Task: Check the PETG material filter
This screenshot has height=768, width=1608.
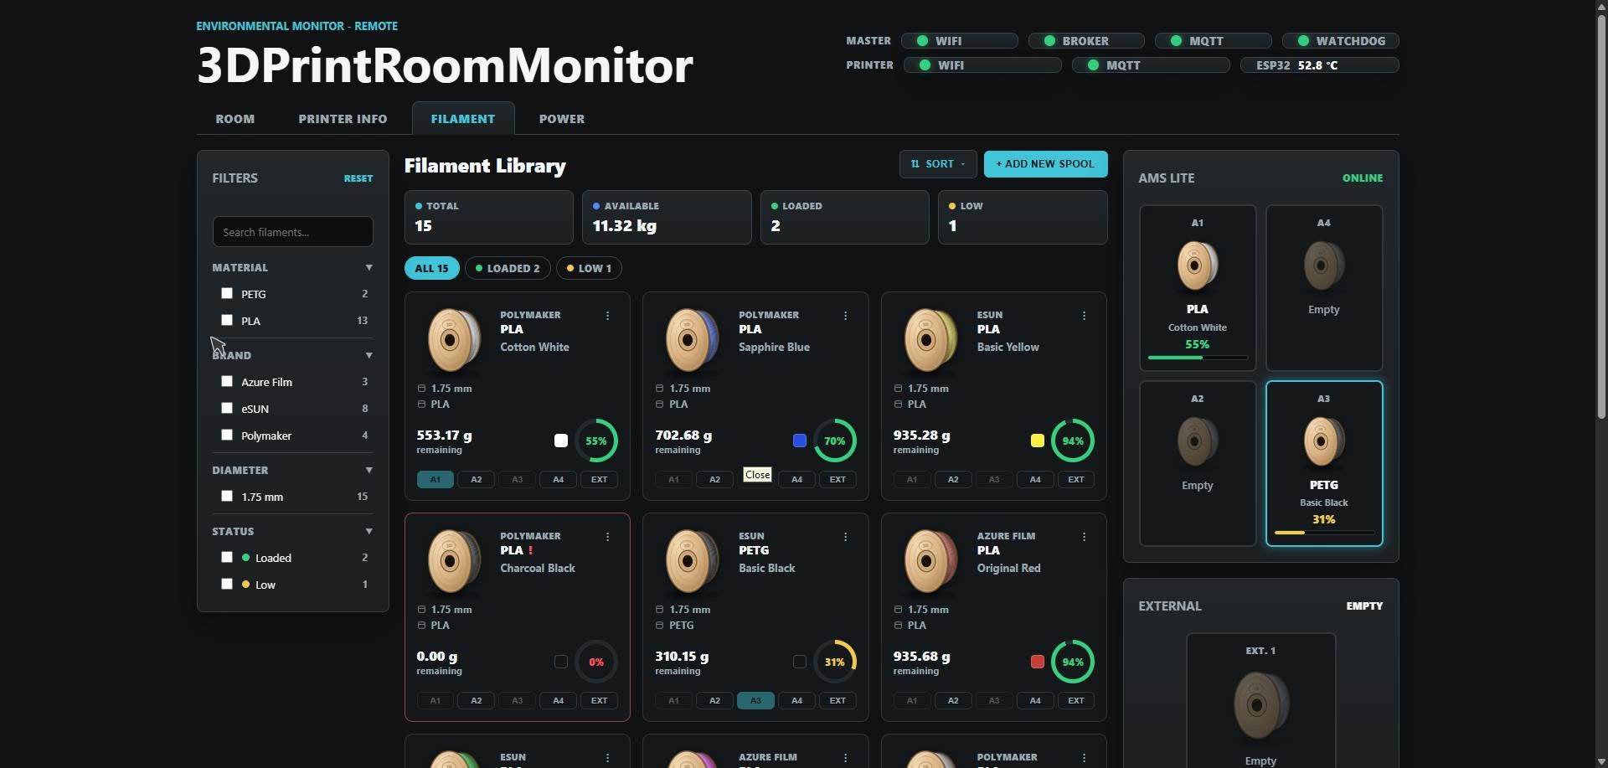Action: 227,293
